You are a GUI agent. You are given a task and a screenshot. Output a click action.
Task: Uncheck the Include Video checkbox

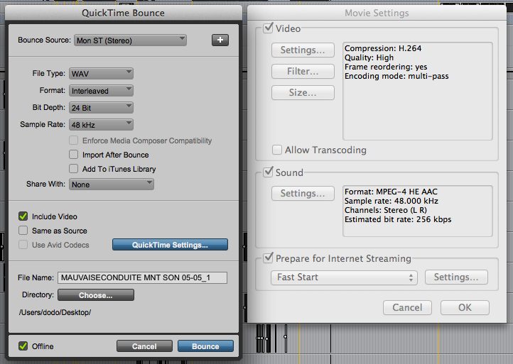[23, 216]
